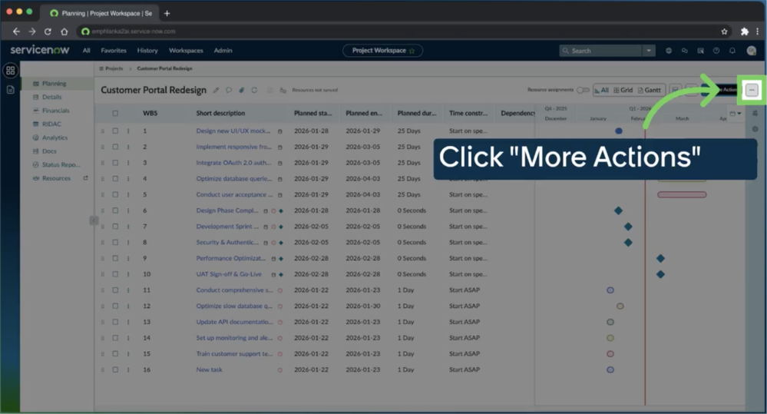767x414 pixels.
Task: Click the pencil edit icon beside project title
Action: coord(217,91)
